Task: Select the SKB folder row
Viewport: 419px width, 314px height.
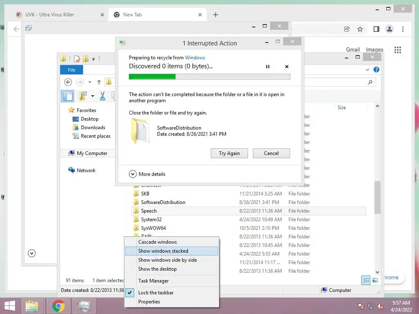Action: point(248,193)
